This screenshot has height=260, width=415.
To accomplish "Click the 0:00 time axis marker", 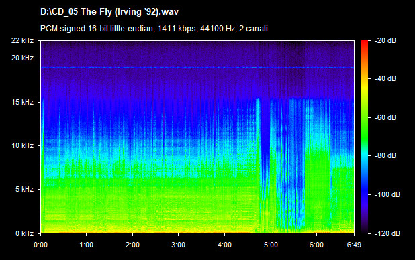I will tap(41, 245).
